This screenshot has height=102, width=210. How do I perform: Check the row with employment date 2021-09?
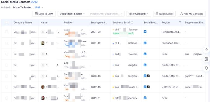point(6,32)
